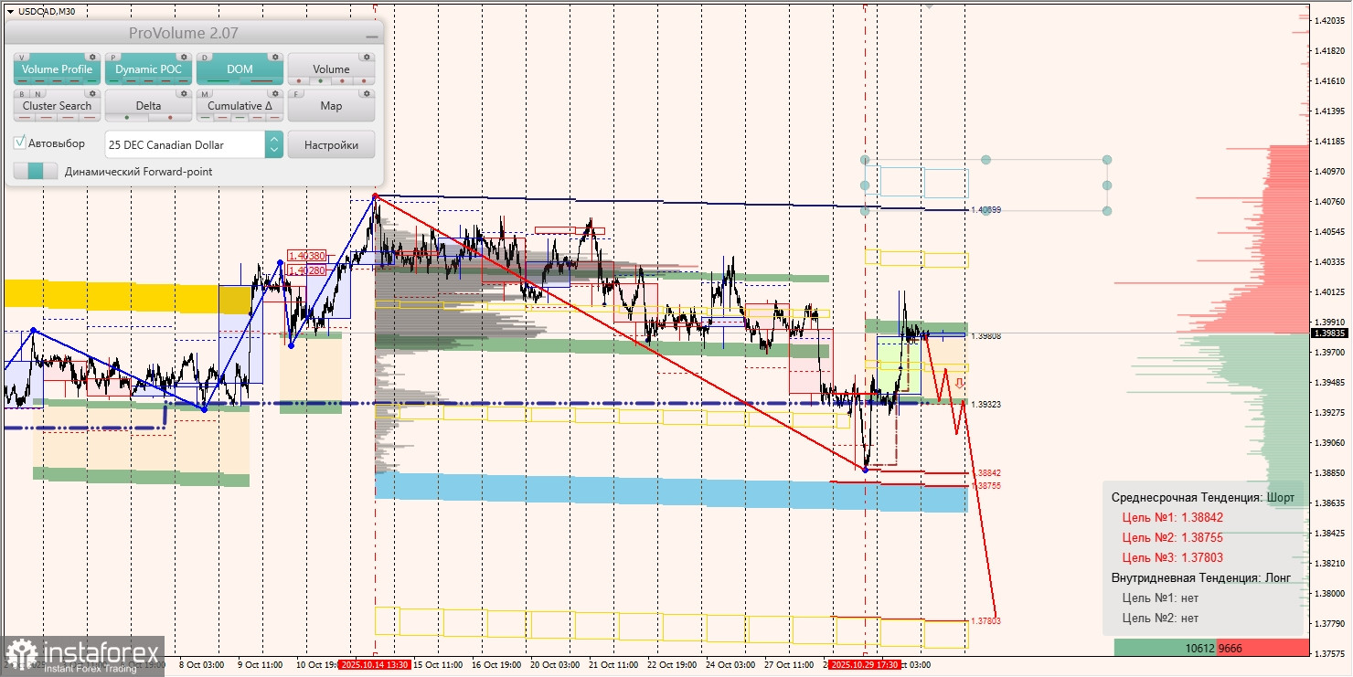Grab the top-left handle of the selected rectangle

click(865, 160)
